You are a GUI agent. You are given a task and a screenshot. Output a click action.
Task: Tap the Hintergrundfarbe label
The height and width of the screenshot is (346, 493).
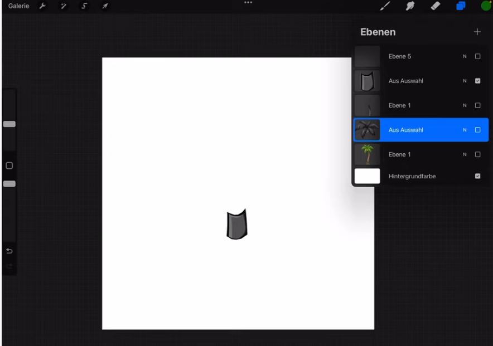[x=412, y=176]
